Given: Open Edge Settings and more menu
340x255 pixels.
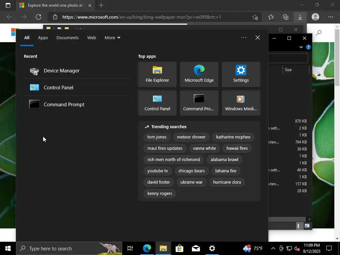Looking at the screenshot, I should pos(331,17).
